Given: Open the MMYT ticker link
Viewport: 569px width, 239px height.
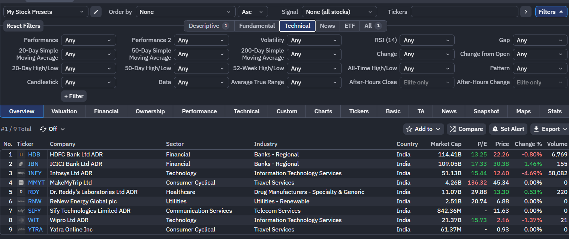Looking at the screenshot, I should pyautogui.click(x=36, y=183).
